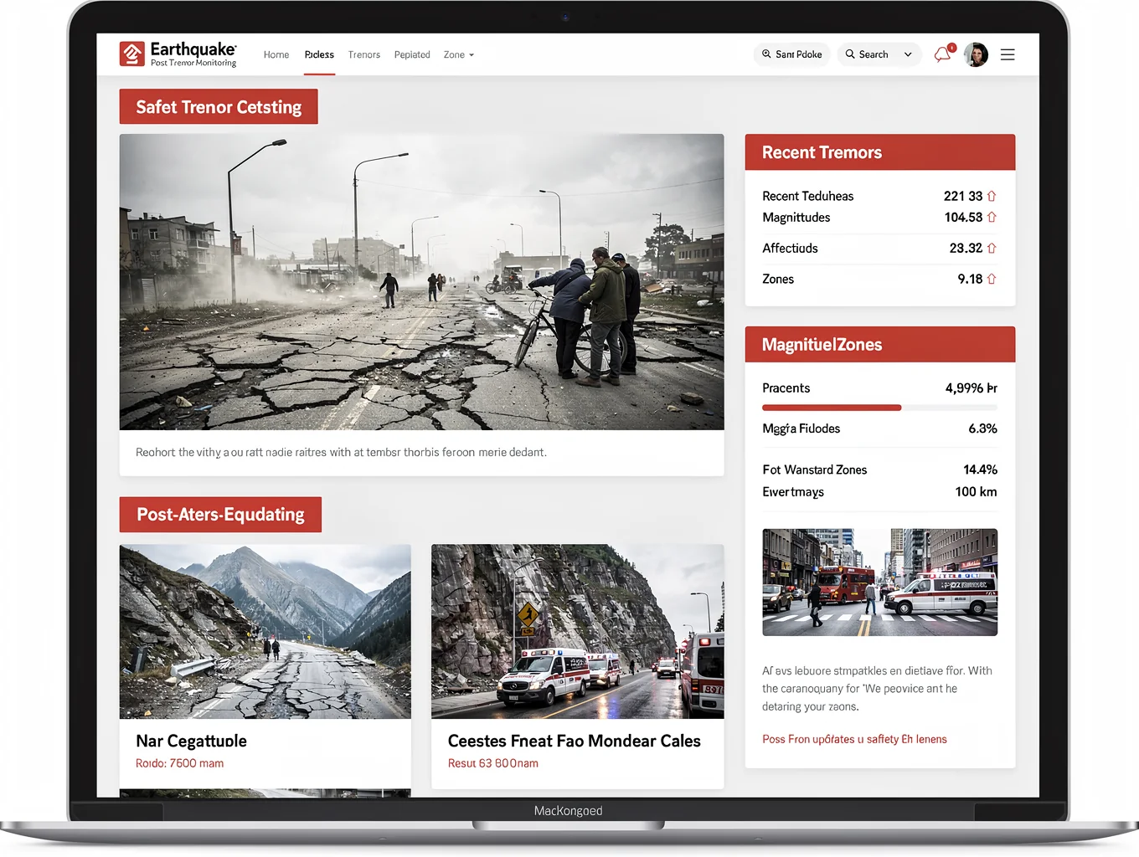This screenshot has height=857, width=1139.
Task: Click the up arrow next to 9.18
Action: pos(992,280)
